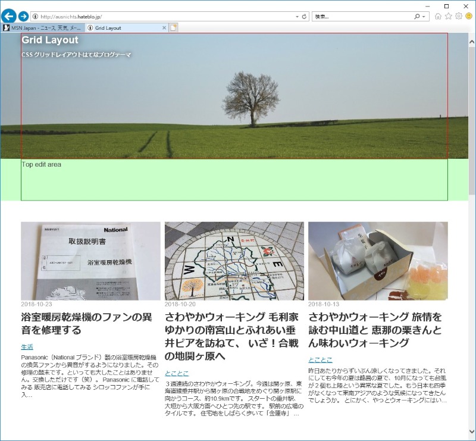
Task: Click the browser Forward arrow button
Action: click(23, 16)
